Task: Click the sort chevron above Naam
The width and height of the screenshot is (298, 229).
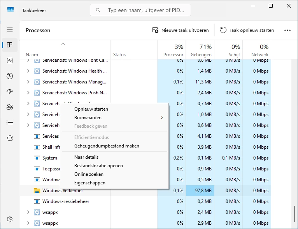Action: tap(63, 44)
